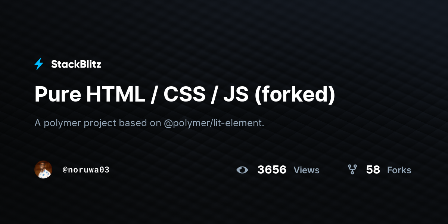Click the Views label
Image resolution: width=448 pixels, height=224 pixels.
(x=307, y=170)
